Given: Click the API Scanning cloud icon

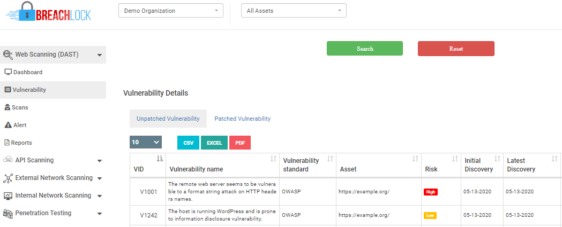Looking at the screenshot, I should pos(8,160).
